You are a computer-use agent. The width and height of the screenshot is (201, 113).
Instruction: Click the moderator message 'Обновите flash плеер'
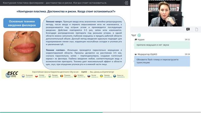pyautogui.click(x=162, y=61)
